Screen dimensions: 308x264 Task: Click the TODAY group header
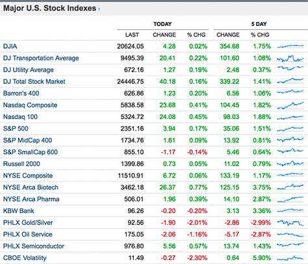click(x=162, y=24)
